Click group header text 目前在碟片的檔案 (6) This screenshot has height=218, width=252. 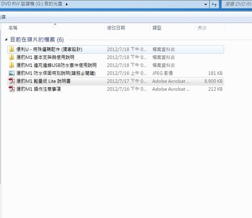pyautogui.click(x=37, y=40)
